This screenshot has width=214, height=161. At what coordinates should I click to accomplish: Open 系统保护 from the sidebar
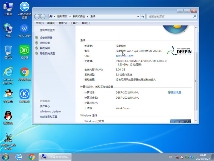click(45, 48)
